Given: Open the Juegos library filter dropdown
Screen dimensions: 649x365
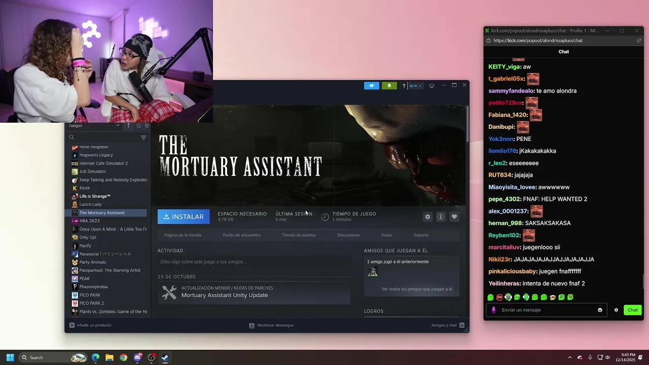Looking at the screenshot, I should [94, 125].
